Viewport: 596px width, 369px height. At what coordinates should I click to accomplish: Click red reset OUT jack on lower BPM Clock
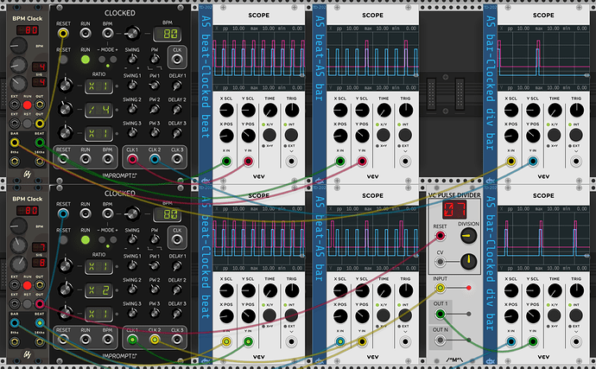40,303
